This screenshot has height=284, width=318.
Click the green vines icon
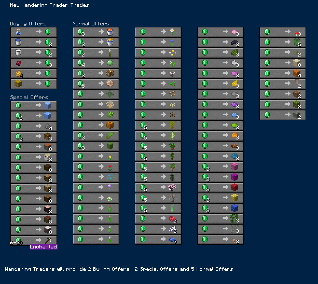tap(234, 219)
